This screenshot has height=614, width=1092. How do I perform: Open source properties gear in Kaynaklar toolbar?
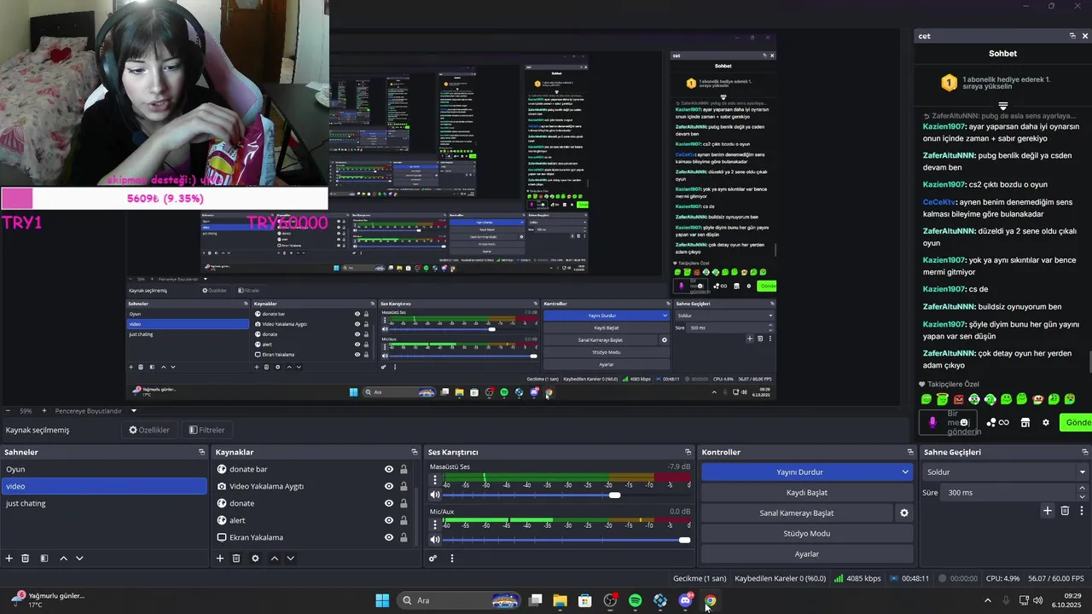(255, 559)
